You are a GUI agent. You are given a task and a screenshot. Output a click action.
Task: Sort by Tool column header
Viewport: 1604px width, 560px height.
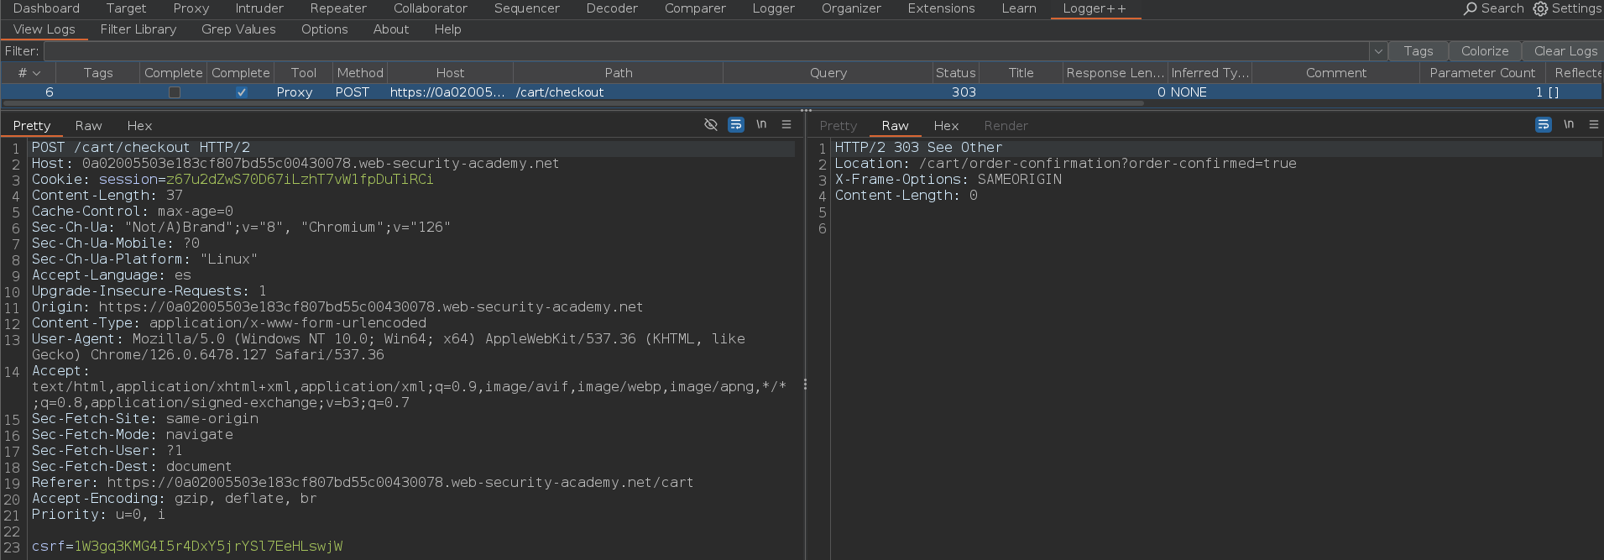click(303, 73)
